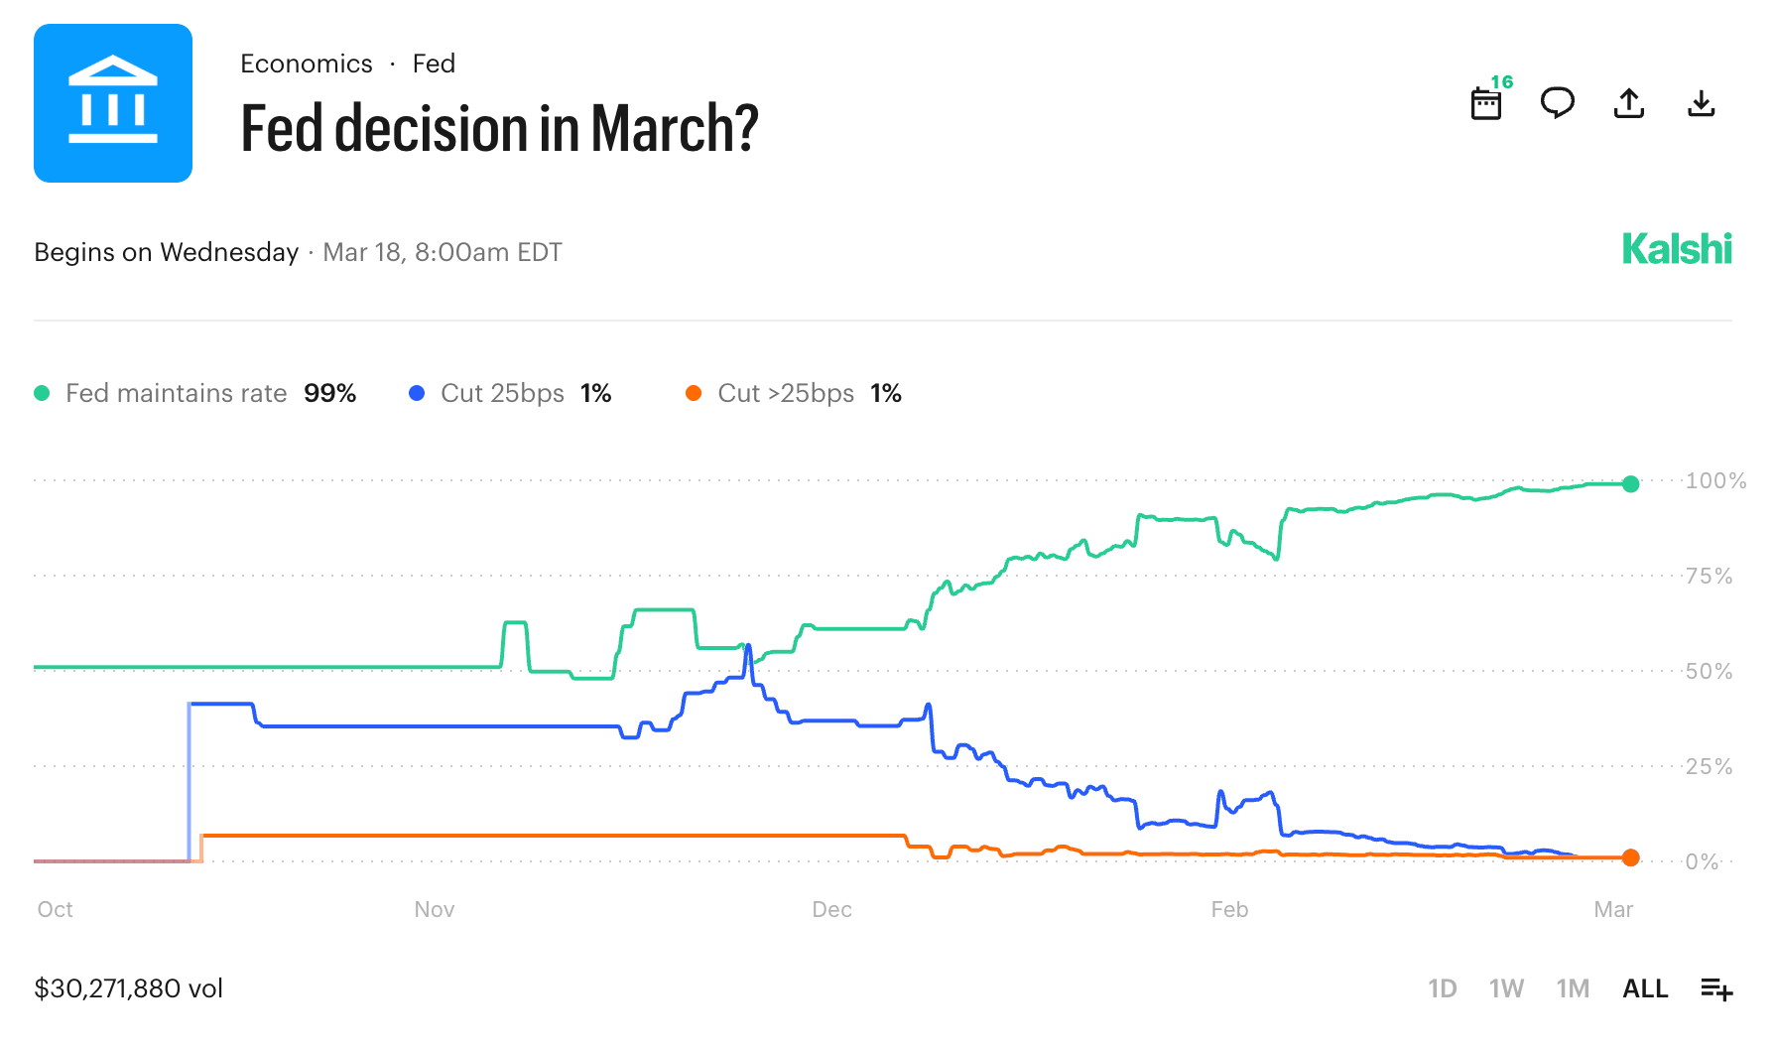The height and width of the screenshot is (1048, 1776).
Task: Click the orange endpoint dot on chart
Action: click(1631, 857)
